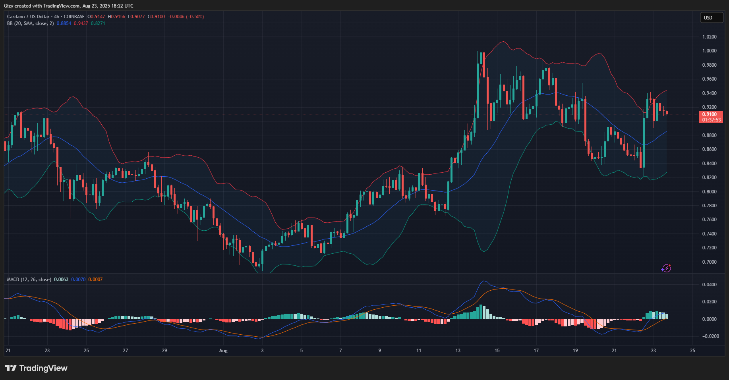Viewport: 729px width, 380px height.
Task: Open the BB (20, SMA, close, 2) legend
Action: point(30,23)
